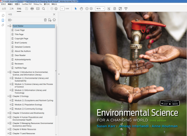187x136 pixels.
Task: Go to next page arrow
Action: pos(56,9)
